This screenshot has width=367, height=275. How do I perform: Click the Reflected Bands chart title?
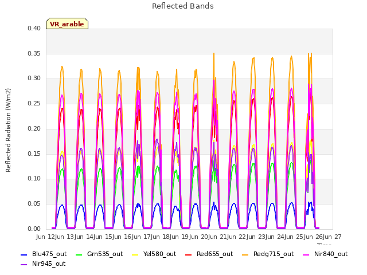click(x=183, y=6)
